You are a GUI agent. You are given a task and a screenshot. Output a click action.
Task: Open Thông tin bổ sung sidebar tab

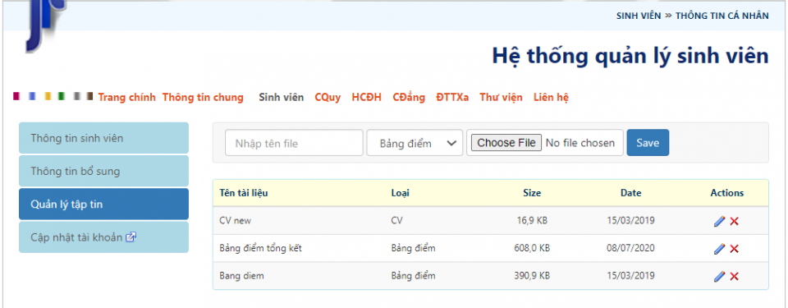103,171
